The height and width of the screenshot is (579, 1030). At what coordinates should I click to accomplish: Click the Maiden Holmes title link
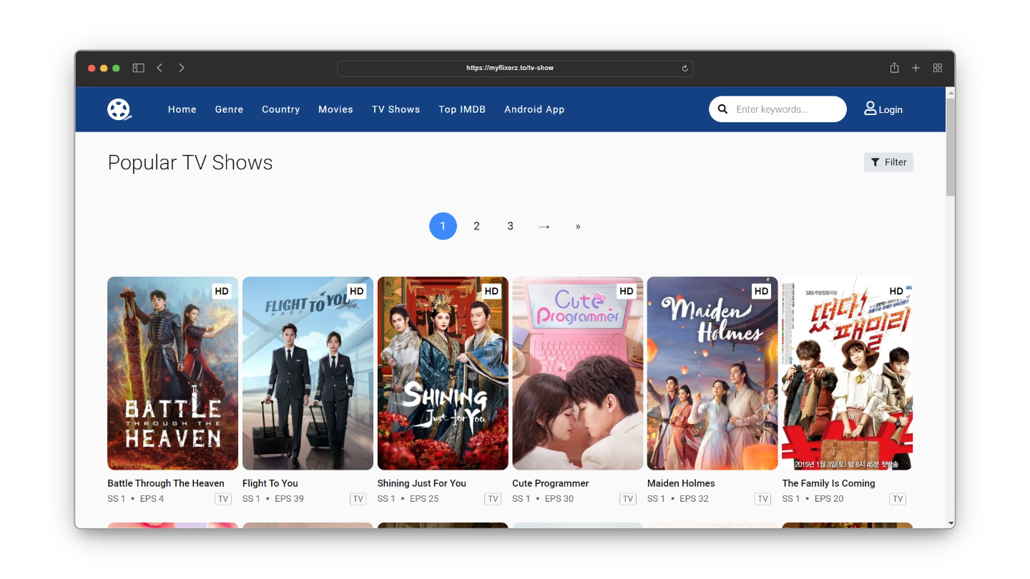point(681,483)
